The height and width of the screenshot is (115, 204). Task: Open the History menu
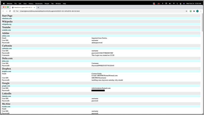point(31,4)
